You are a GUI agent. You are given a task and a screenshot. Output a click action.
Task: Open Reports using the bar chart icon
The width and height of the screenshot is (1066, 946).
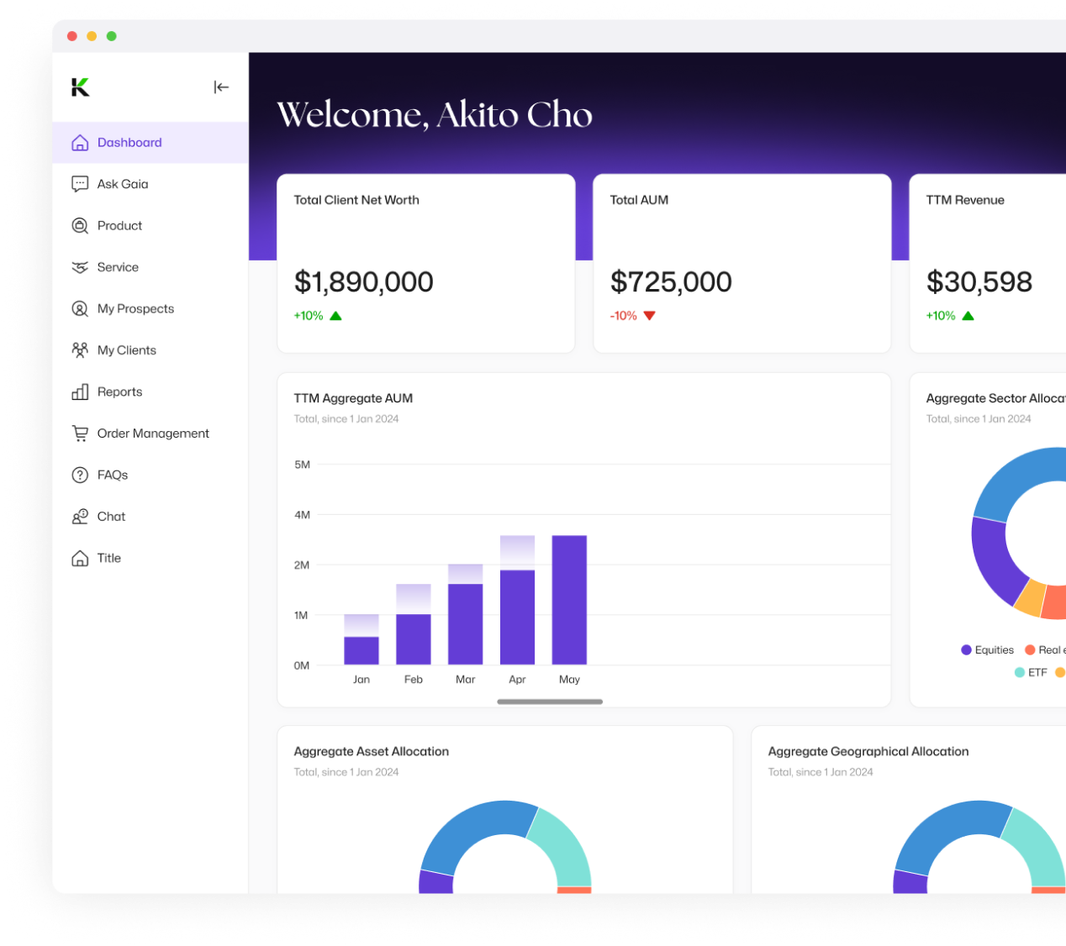click(x=80, y=392)
